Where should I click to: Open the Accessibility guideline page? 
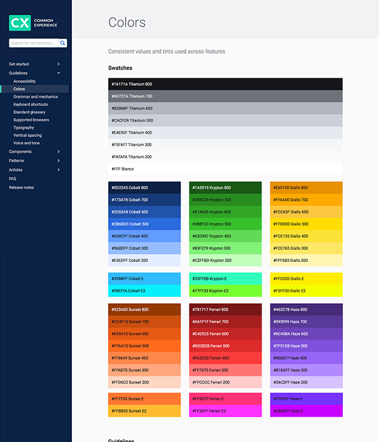(x=25, y=81)
